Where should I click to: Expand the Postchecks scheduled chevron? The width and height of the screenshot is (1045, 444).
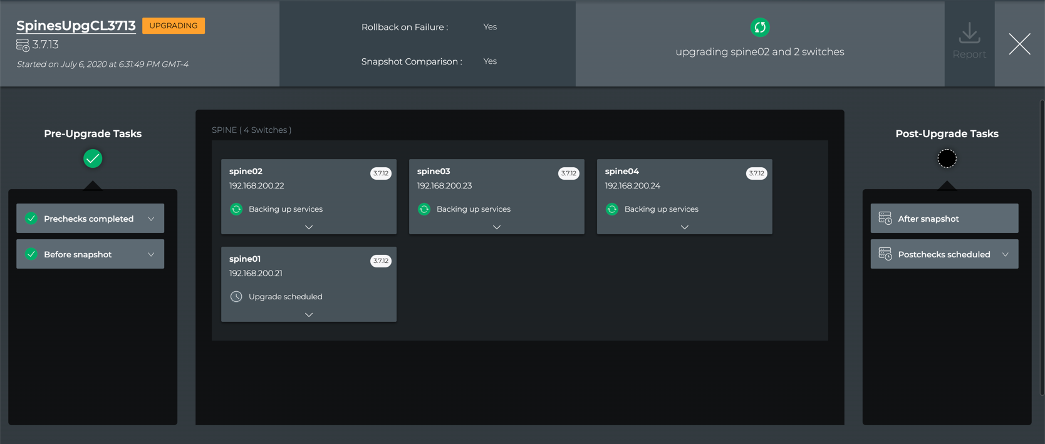tap(1006, 254)
